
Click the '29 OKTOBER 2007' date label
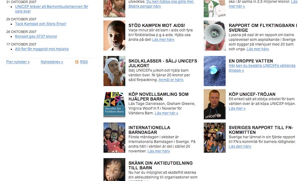point(21,19)
